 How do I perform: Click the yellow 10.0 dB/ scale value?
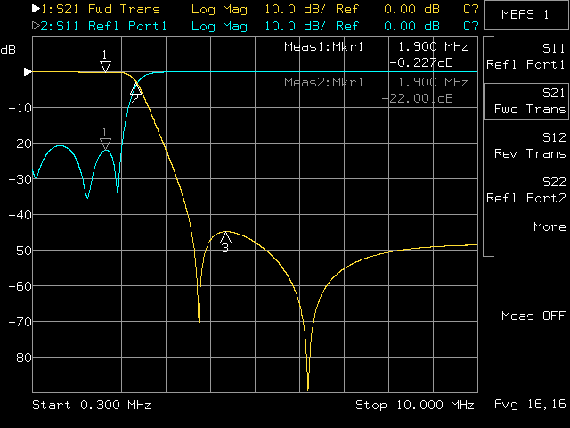coord(295,9)
